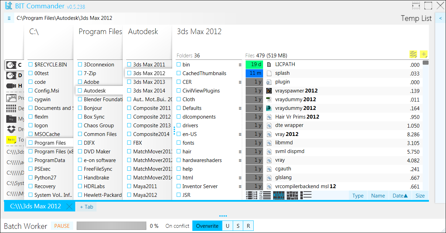Screen dimensions: 446x233
Task: Select the S conflict option
Action: click(238, 226)
